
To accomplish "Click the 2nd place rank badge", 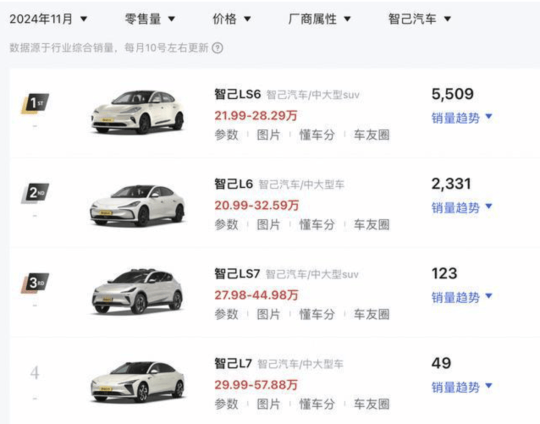I will pyautogui.click(x=35, y=193).
